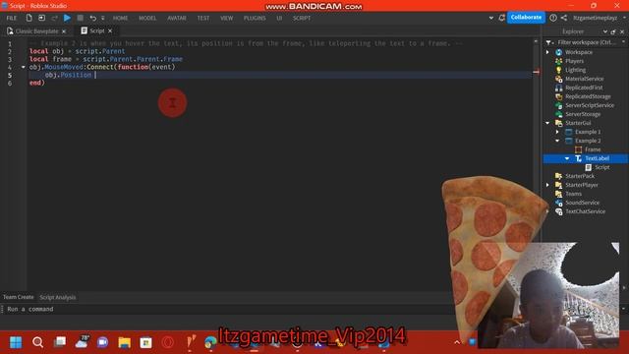629x354 pixels.
Task: Switch to the VIEW ribbon tab
Action: (227, 18)
